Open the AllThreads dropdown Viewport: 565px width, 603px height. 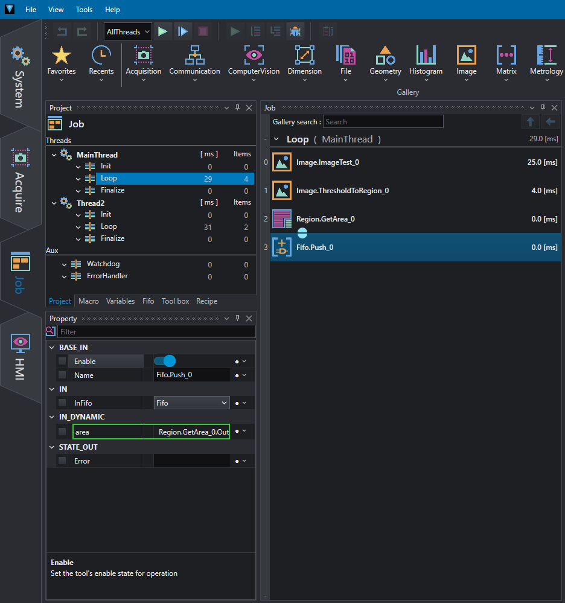coord(128,31)
